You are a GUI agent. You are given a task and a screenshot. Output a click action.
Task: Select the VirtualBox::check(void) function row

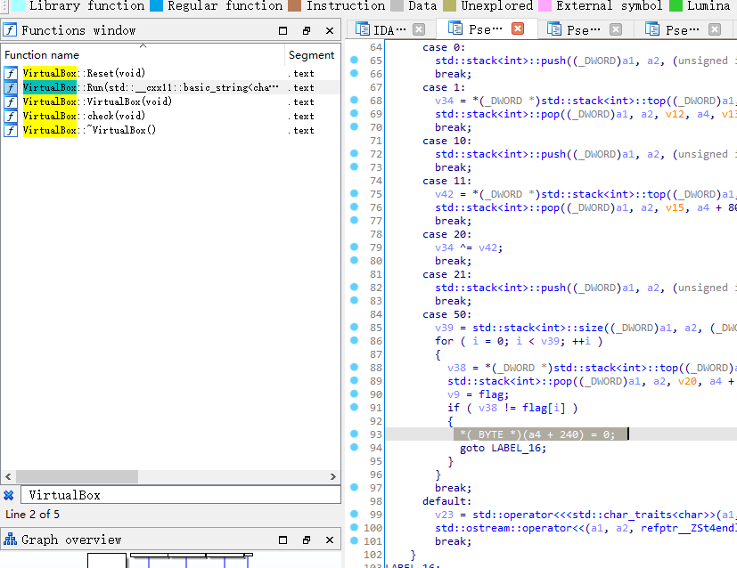tap(170, 116)
